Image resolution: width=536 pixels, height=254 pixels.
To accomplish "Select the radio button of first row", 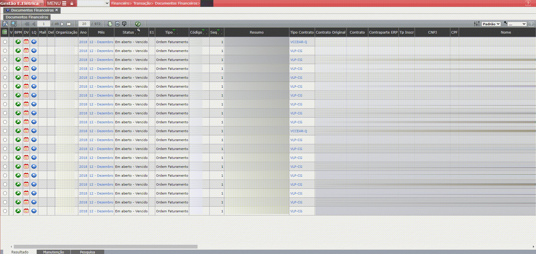I will [5, 42].
